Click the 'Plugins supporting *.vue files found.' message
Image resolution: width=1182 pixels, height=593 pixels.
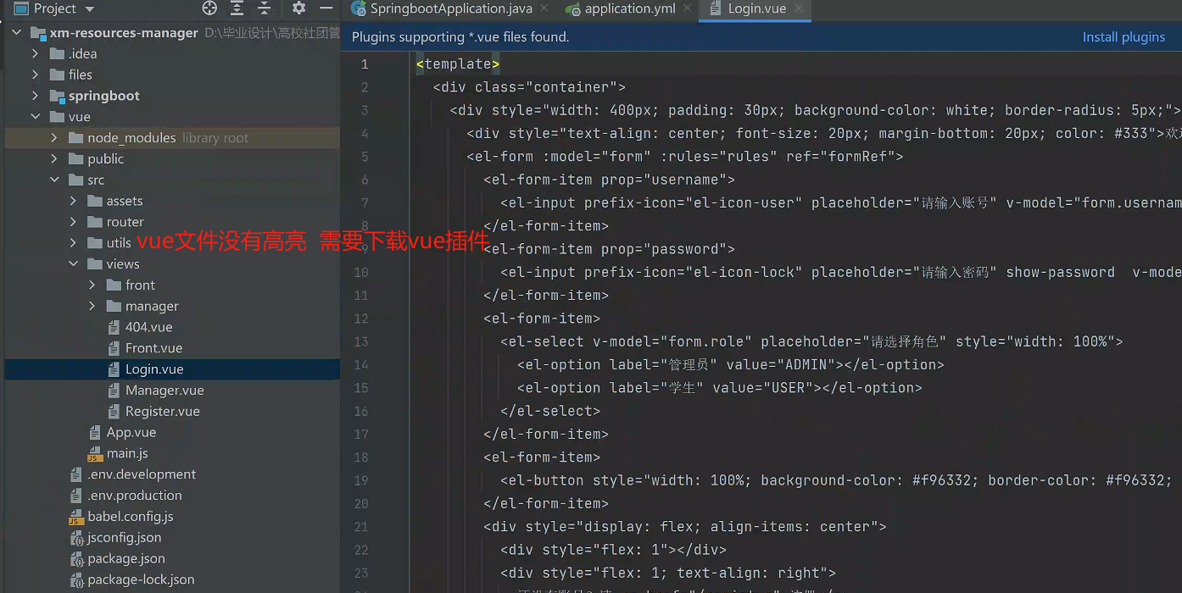pyautogui.click(x=460, y=37)
